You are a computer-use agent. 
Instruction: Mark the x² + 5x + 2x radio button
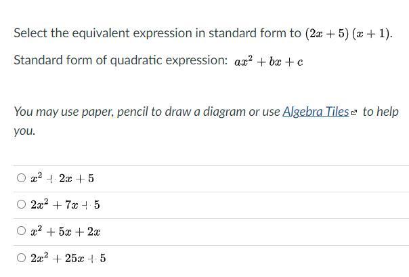[22, 230]
